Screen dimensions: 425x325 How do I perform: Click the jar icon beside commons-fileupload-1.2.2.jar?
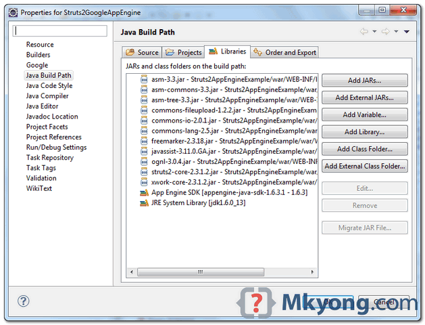[x=144, y=110]
